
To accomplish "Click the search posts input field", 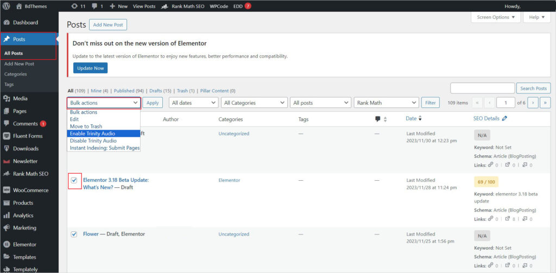I will pyautogui.click(x=482, y=88).
